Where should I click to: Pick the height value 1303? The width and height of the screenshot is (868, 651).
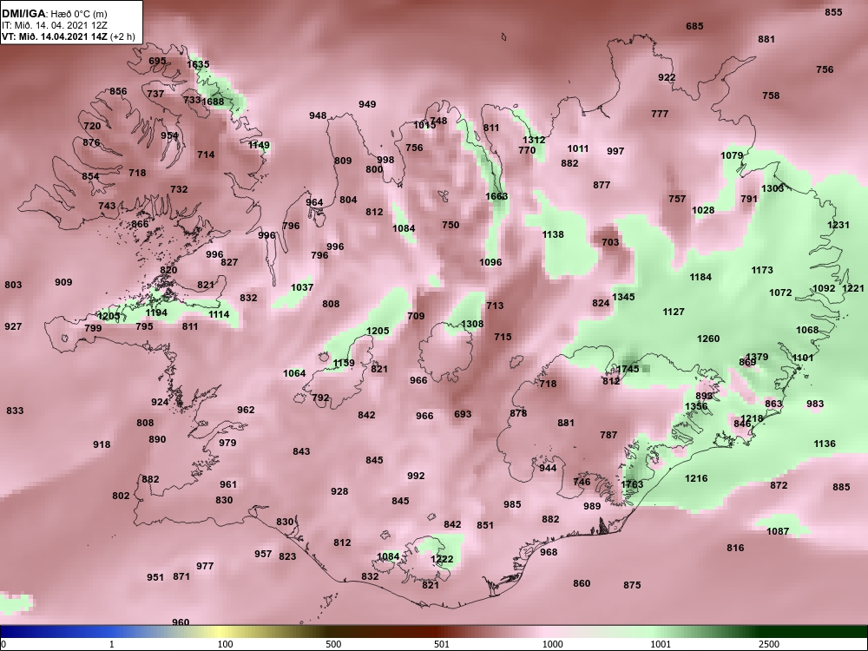click(x=773, y=188)
